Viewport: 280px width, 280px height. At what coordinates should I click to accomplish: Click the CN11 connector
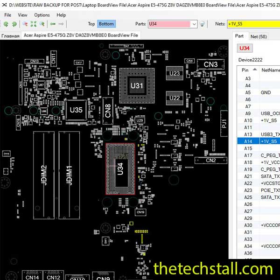(x=53, y=59)
